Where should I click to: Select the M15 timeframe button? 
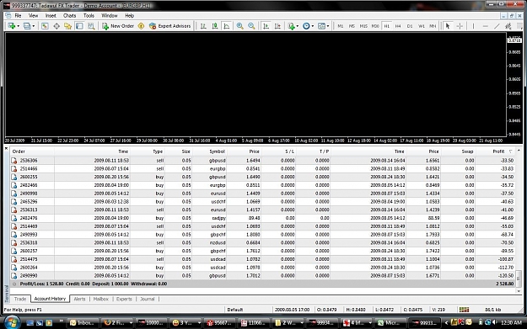(363, 26)
